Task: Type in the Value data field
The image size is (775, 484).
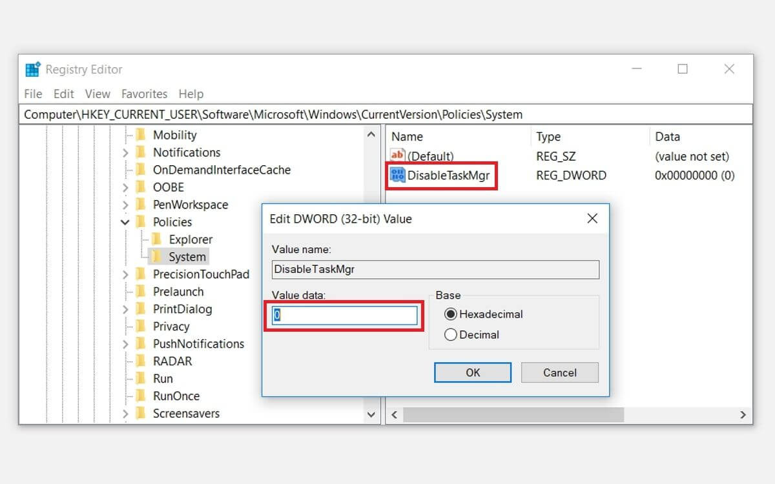Action: click(344, 315)
